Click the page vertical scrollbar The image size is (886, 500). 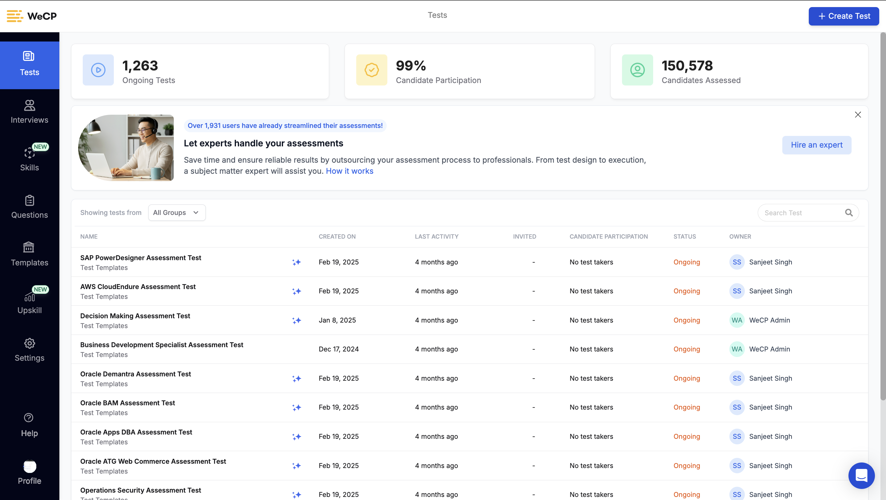(x=882, y=217)
